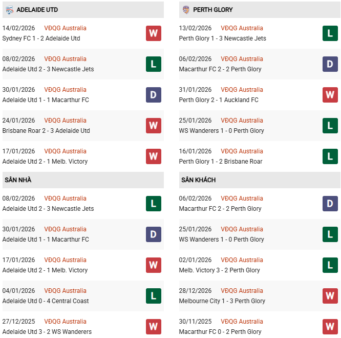The width and height of the screenshot is (341, 338).
Task: Select the SÂN NHÀ section header
Action: [18, 180]
